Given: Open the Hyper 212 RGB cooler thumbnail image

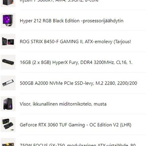Looking at the screenshot, I should pos(8,21).
